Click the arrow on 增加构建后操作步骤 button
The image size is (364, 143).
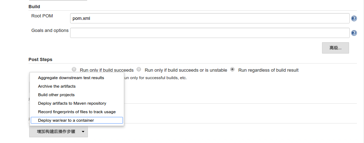(83, 132)
